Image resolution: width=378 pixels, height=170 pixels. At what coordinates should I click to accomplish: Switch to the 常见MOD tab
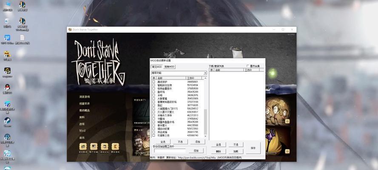click(x=157, y=67)
